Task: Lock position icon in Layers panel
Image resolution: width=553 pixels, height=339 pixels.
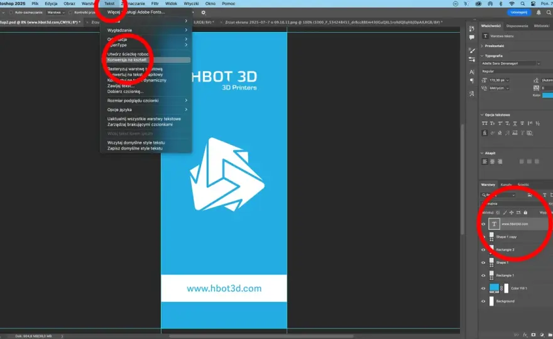Action: (x=512, y=212)
